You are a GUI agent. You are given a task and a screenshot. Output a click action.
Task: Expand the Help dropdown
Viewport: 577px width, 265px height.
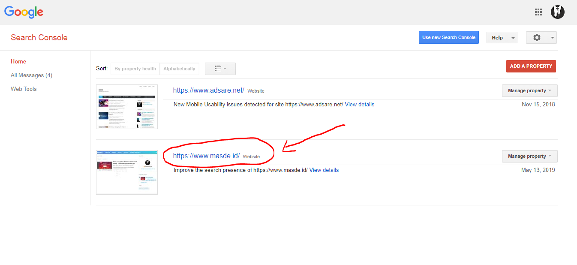coord(502,38)
